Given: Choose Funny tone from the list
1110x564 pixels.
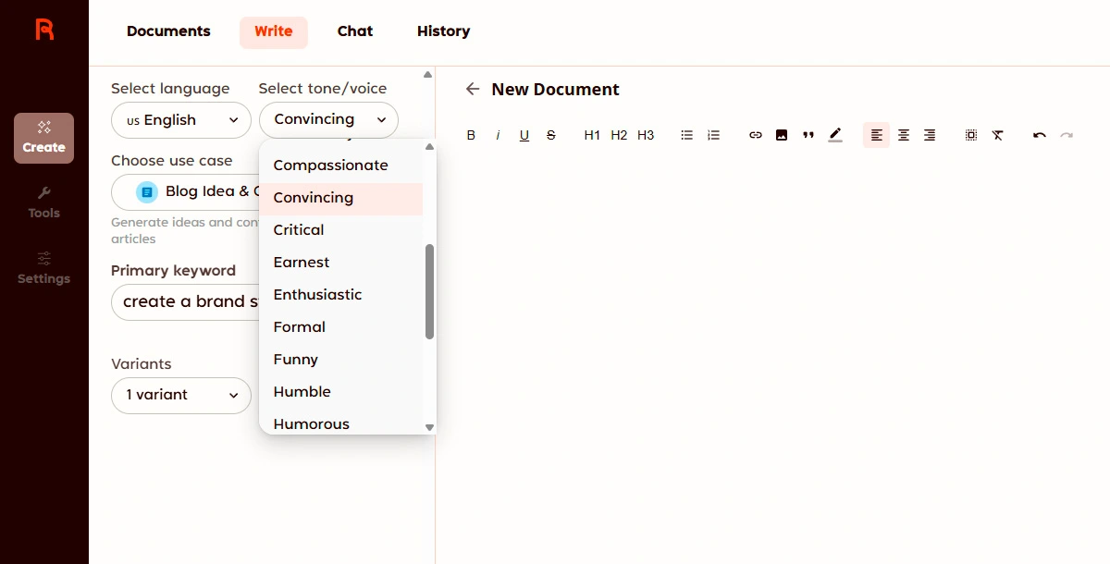Looking at the screenshot, I should [x=340, y=360].
